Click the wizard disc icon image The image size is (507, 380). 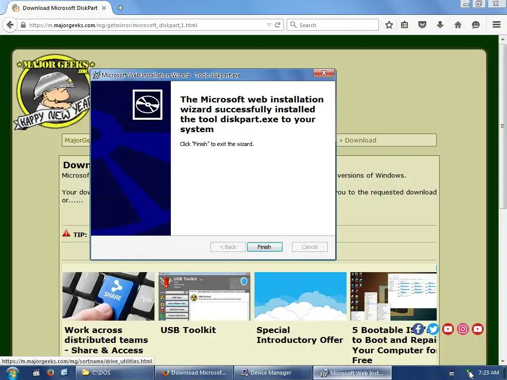coord(148,105)
